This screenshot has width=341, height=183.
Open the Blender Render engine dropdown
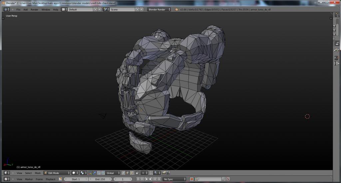tap(159, 10)
